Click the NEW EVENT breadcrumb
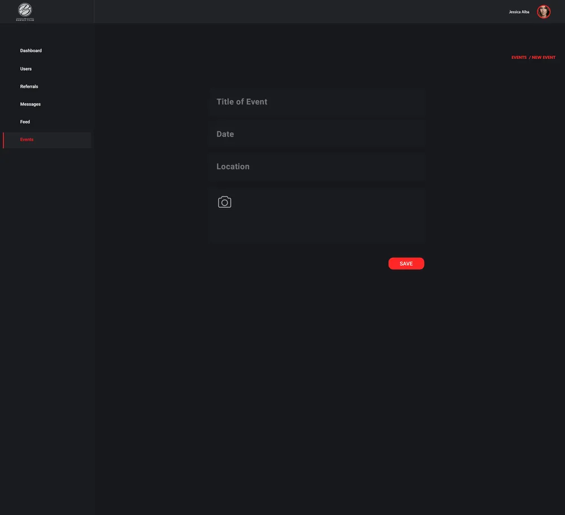This screenshot has height=515, width=565. (x=544, y=57)
